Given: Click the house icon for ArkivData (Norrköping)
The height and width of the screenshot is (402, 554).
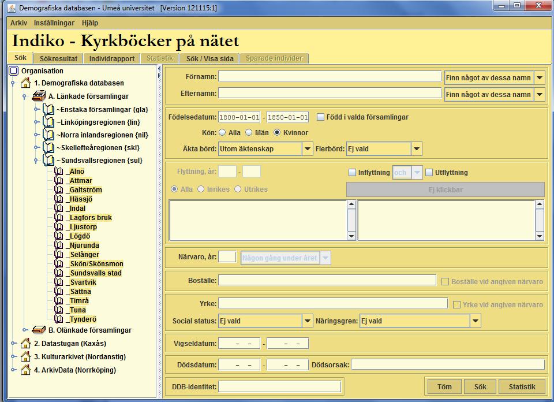Looking at the screenshot, I should 25,370.
